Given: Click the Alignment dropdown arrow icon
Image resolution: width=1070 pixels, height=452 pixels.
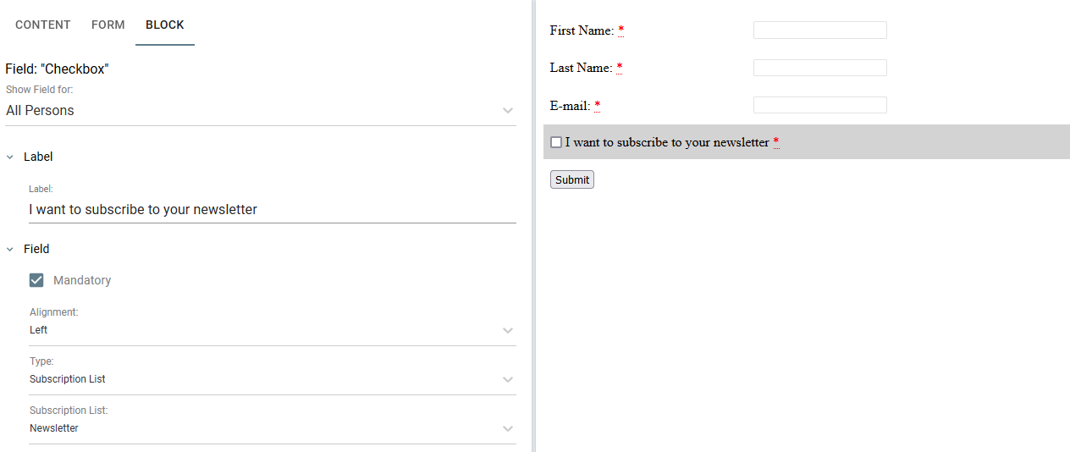Looking at the screenshot, I should pyautogui.click(x=508, y=330).
